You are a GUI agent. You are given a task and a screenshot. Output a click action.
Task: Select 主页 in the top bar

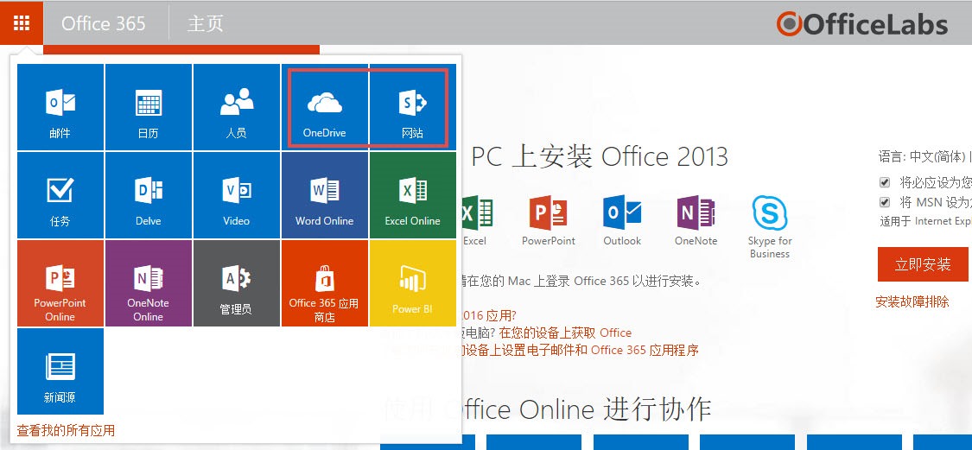pos(205,23)
